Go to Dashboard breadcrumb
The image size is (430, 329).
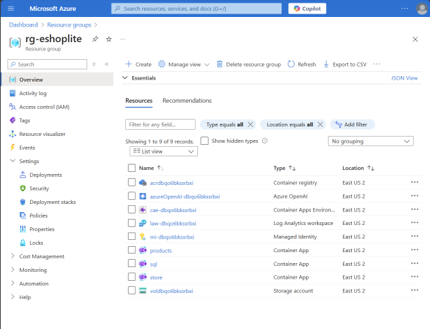coord(23,25)
